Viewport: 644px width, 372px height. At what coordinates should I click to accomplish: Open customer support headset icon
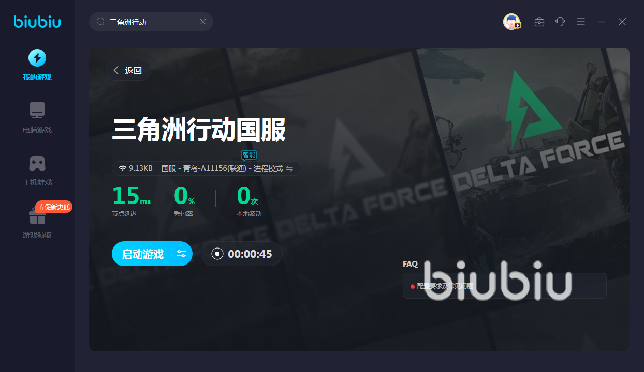pyautogui.click(x=560, y=22)
